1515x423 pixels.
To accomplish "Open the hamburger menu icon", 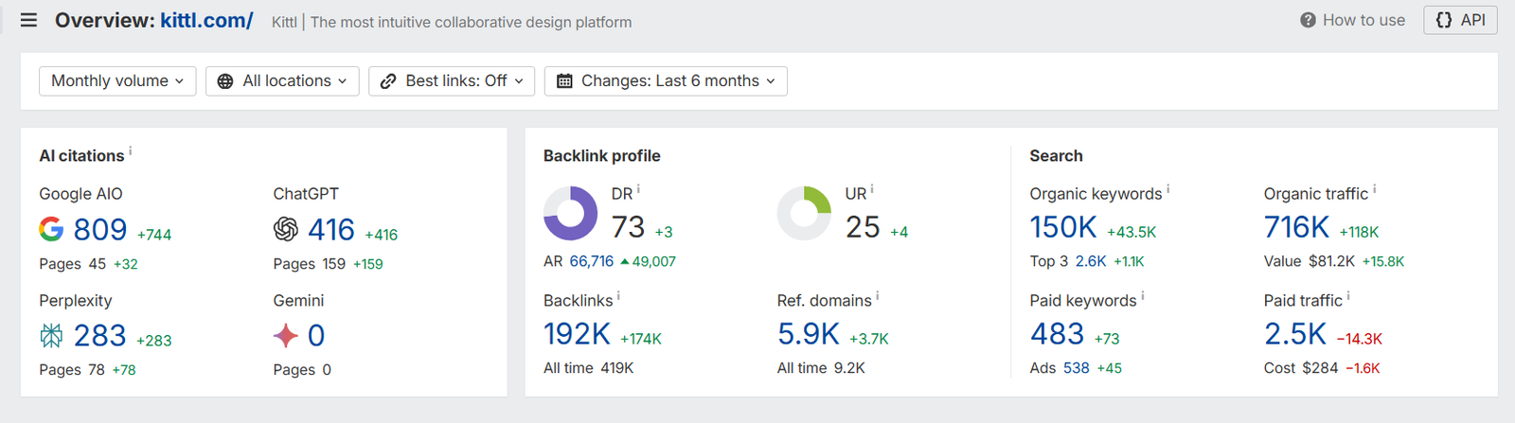I will click(28, 20).
